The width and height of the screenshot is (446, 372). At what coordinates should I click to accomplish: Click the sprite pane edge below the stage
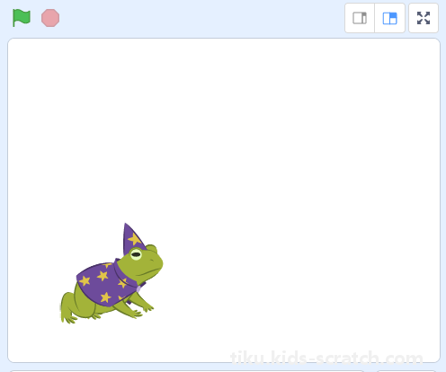(187, 371)
